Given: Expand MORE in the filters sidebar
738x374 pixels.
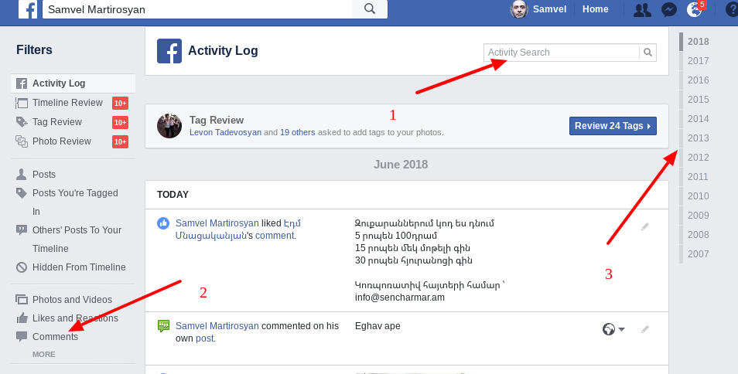Looking at the screenshot, I should tap(44, 354).
